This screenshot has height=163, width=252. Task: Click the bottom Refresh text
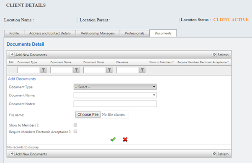(x=223, y=154)
